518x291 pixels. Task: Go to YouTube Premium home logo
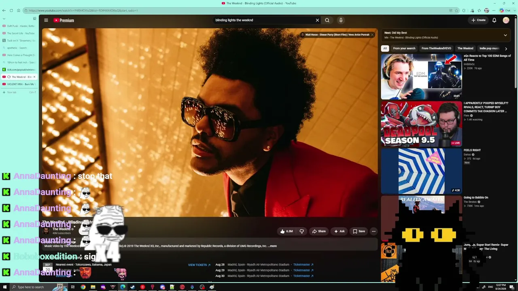[x=64, y=20]
